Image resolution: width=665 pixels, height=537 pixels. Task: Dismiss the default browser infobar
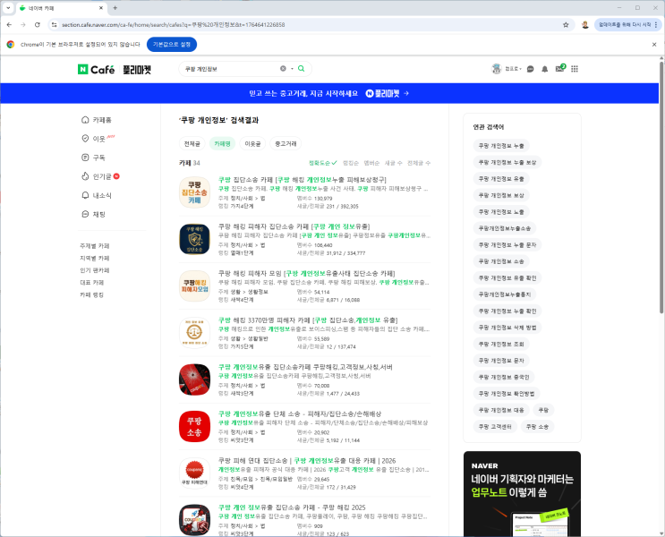[x=654, y=44]
